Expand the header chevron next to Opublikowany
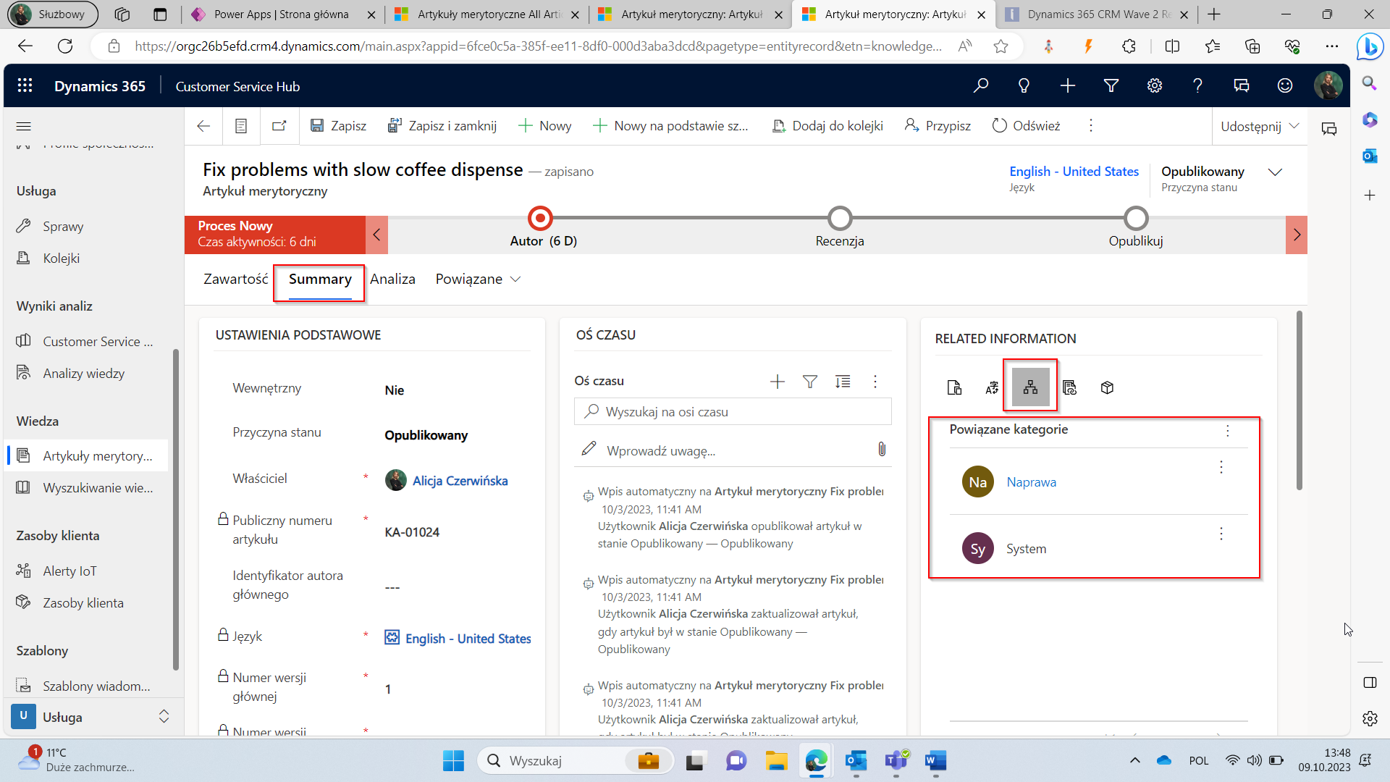This screenshot has width=1390, height=782. click(x=1276, y=172)
